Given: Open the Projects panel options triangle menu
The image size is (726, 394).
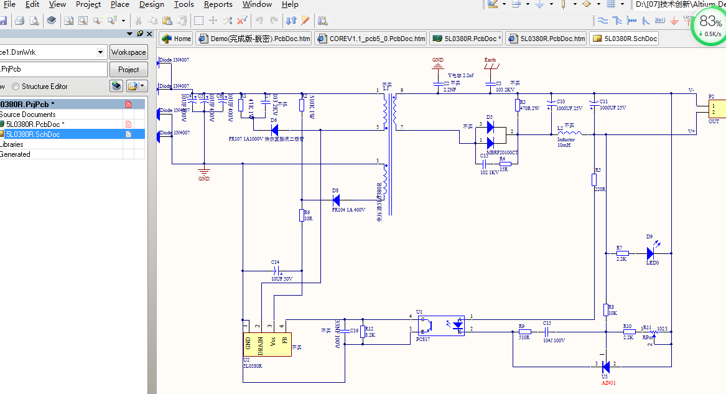Looking at the screenshot, I should (x=129, y=34).
